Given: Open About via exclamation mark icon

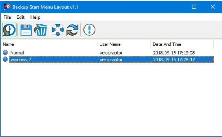Looking at the screenshot, I should (x=89, y=30).
